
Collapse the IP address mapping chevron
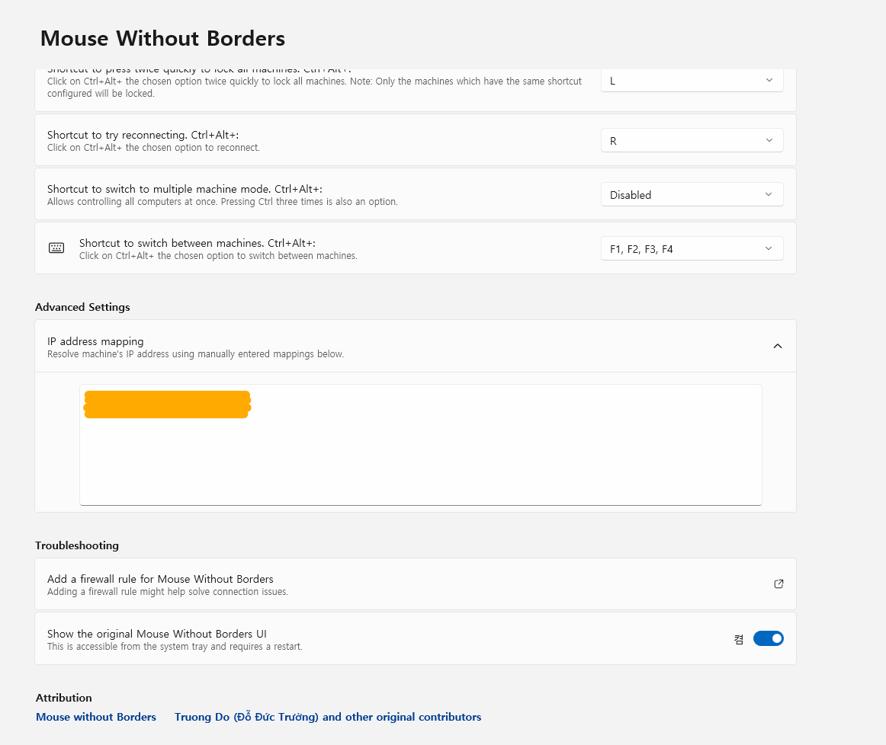(778, 346)
